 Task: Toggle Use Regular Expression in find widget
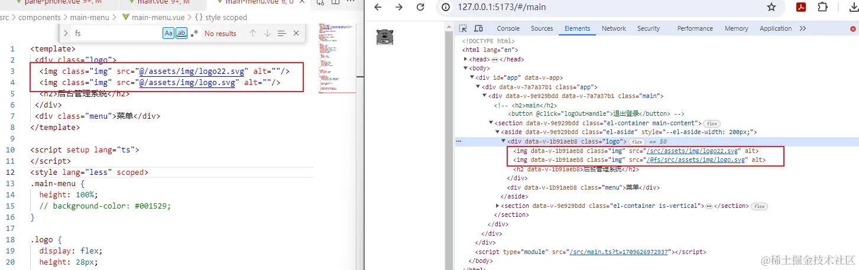[195, 34]
